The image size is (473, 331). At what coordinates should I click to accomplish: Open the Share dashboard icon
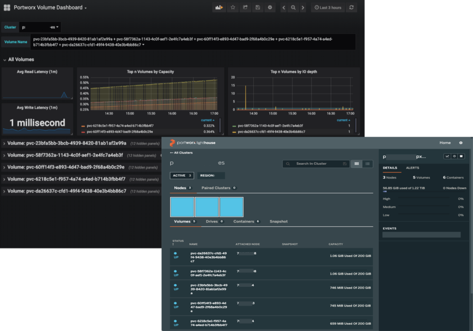click(x=245, y=8)
